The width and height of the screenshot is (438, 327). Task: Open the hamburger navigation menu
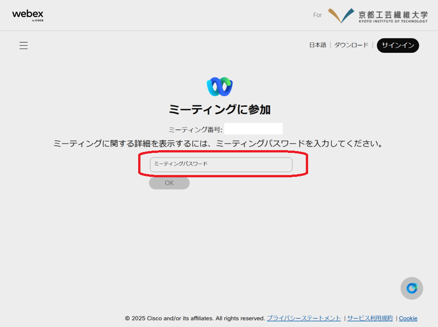[23, 45]
